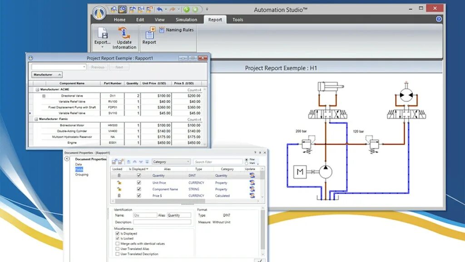Image resolution: width=465 pixels, height=262 pixels.
Task: Click the Previous button in Rapport1
Action: click(98, 67)
